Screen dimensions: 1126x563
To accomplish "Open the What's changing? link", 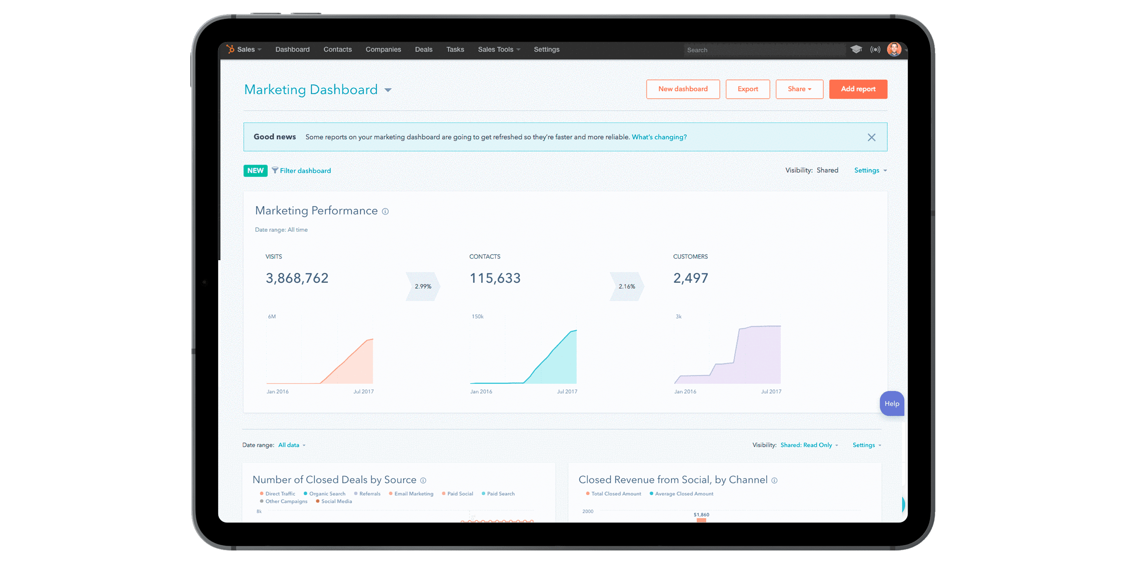I will point(659,137).
